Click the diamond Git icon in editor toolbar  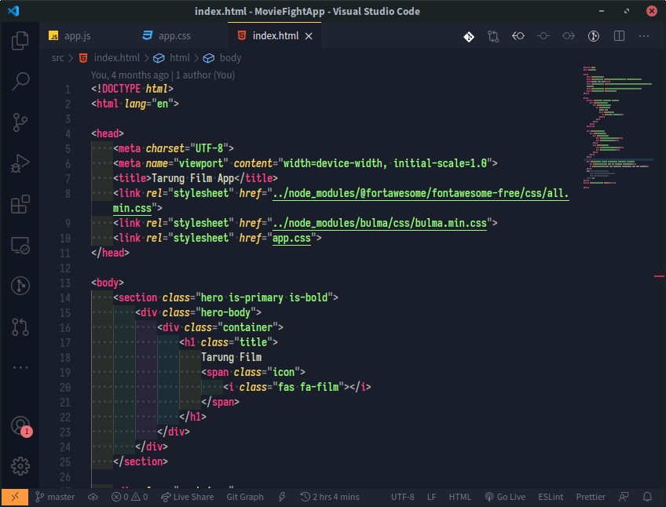[469, 37]
